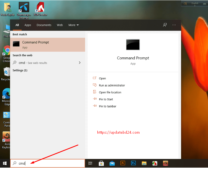
Task: Expand cmd web results with the chevron arrow
Action: point(80,63)
